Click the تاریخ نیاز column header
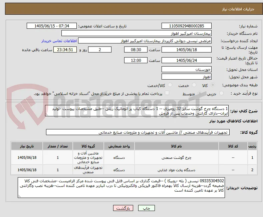Image resolution: width=263 pixels, height=217 pixels. click(x=27, y=146)
